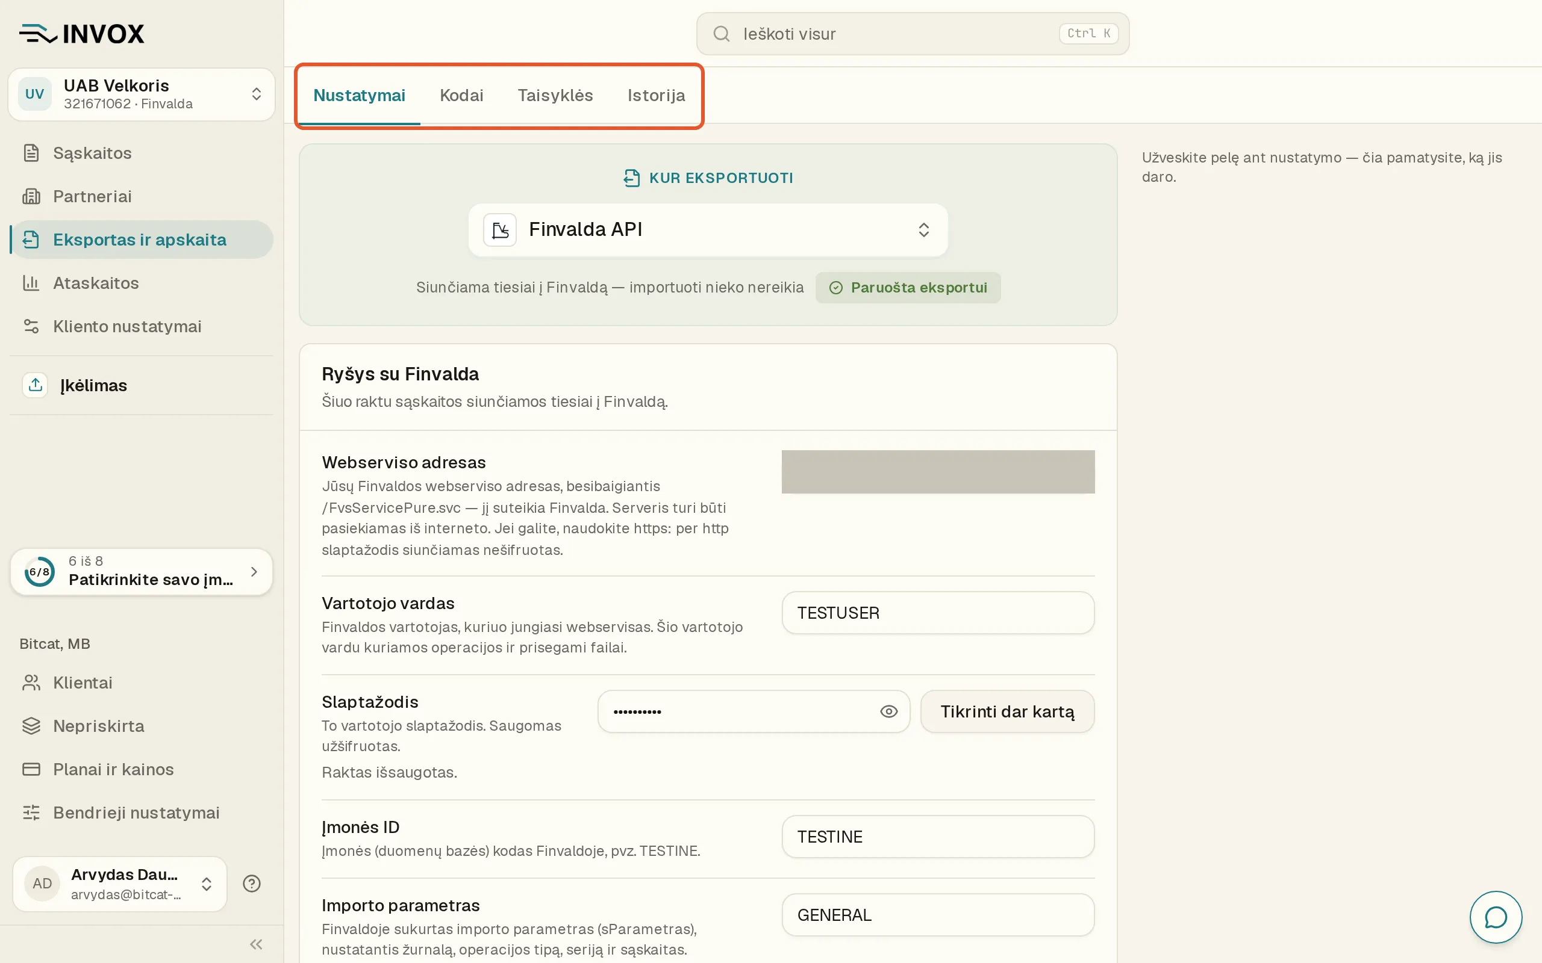Image resolution: width=1542 pixels, height=963 pixels.
Task: Click the Vartotojo vardas TESTUSER field
Action: click(x=938, y=613)
